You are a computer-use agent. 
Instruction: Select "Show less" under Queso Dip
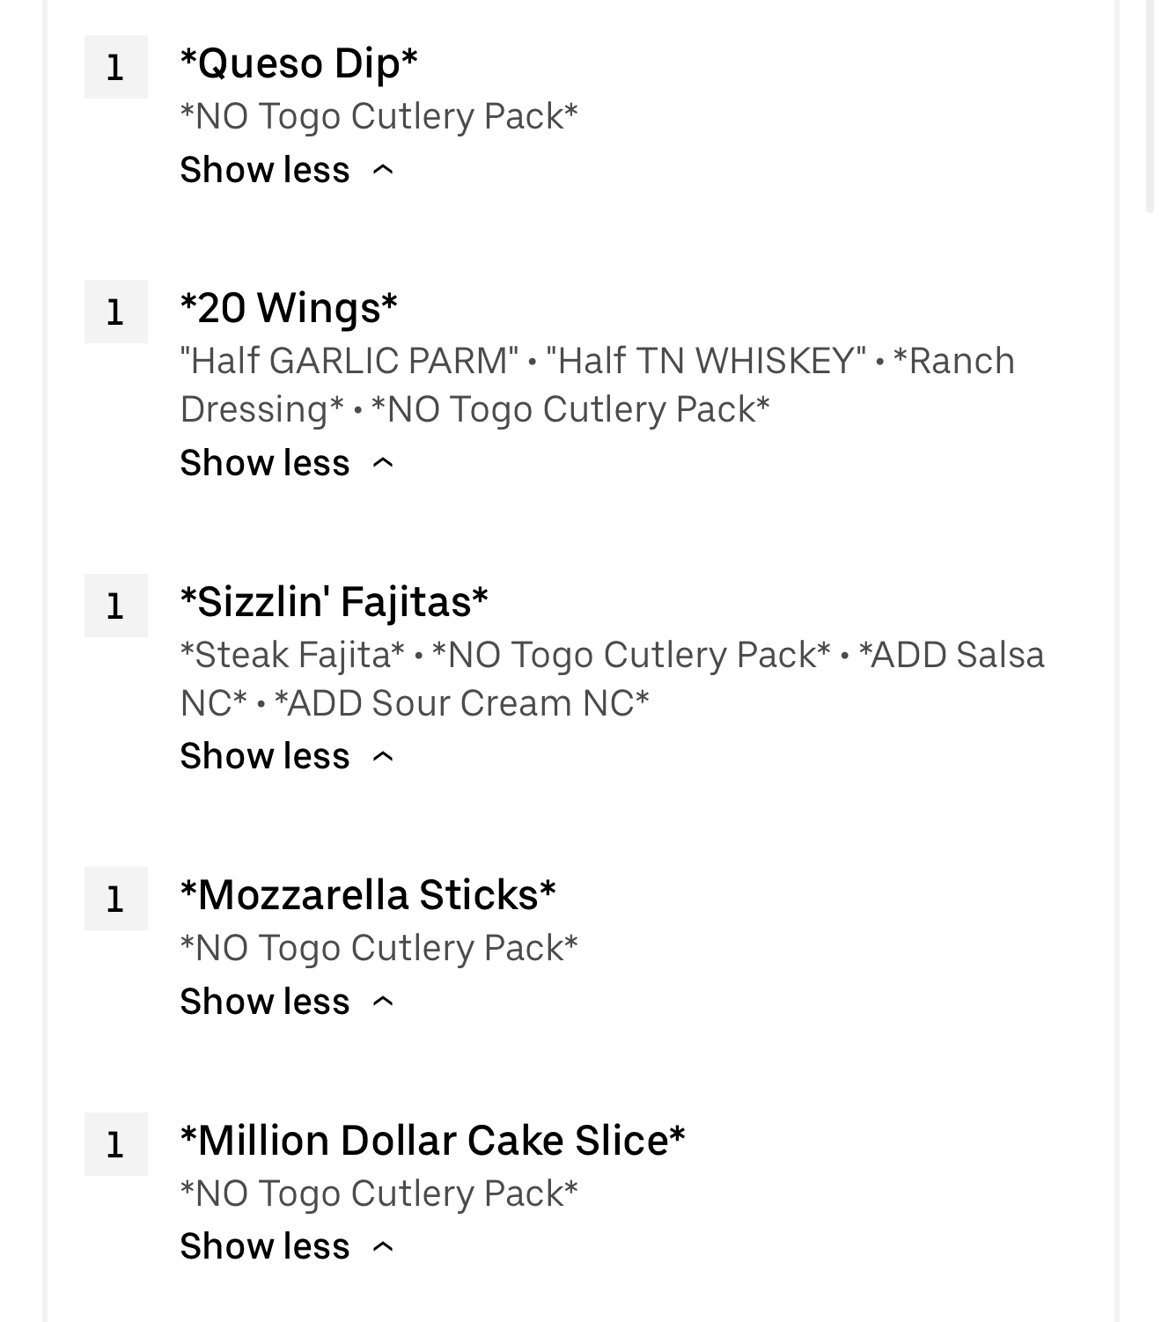[x=265, y=170]
